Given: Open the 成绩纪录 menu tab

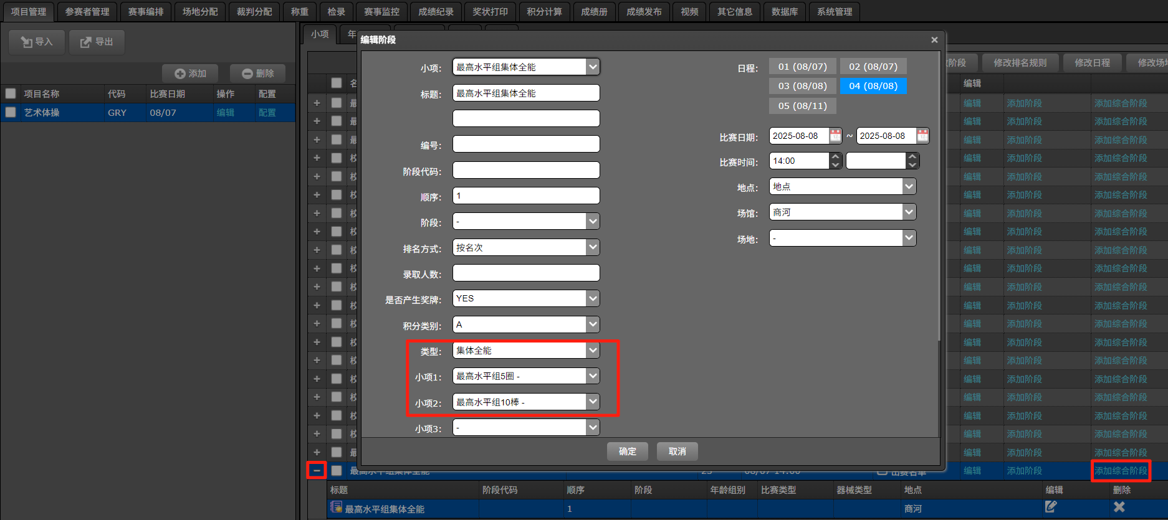Looking at the screenshot, I should 436,12.
